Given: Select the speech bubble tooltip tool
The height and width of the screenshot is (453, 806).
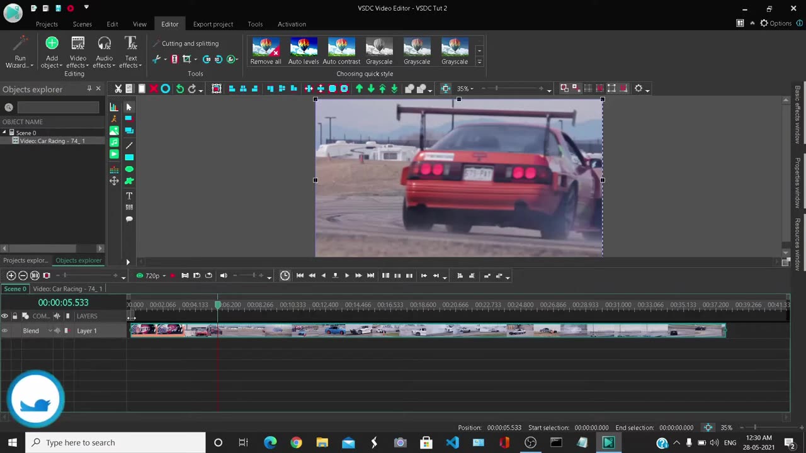Looking at the screenshot, I should point(129,219).
